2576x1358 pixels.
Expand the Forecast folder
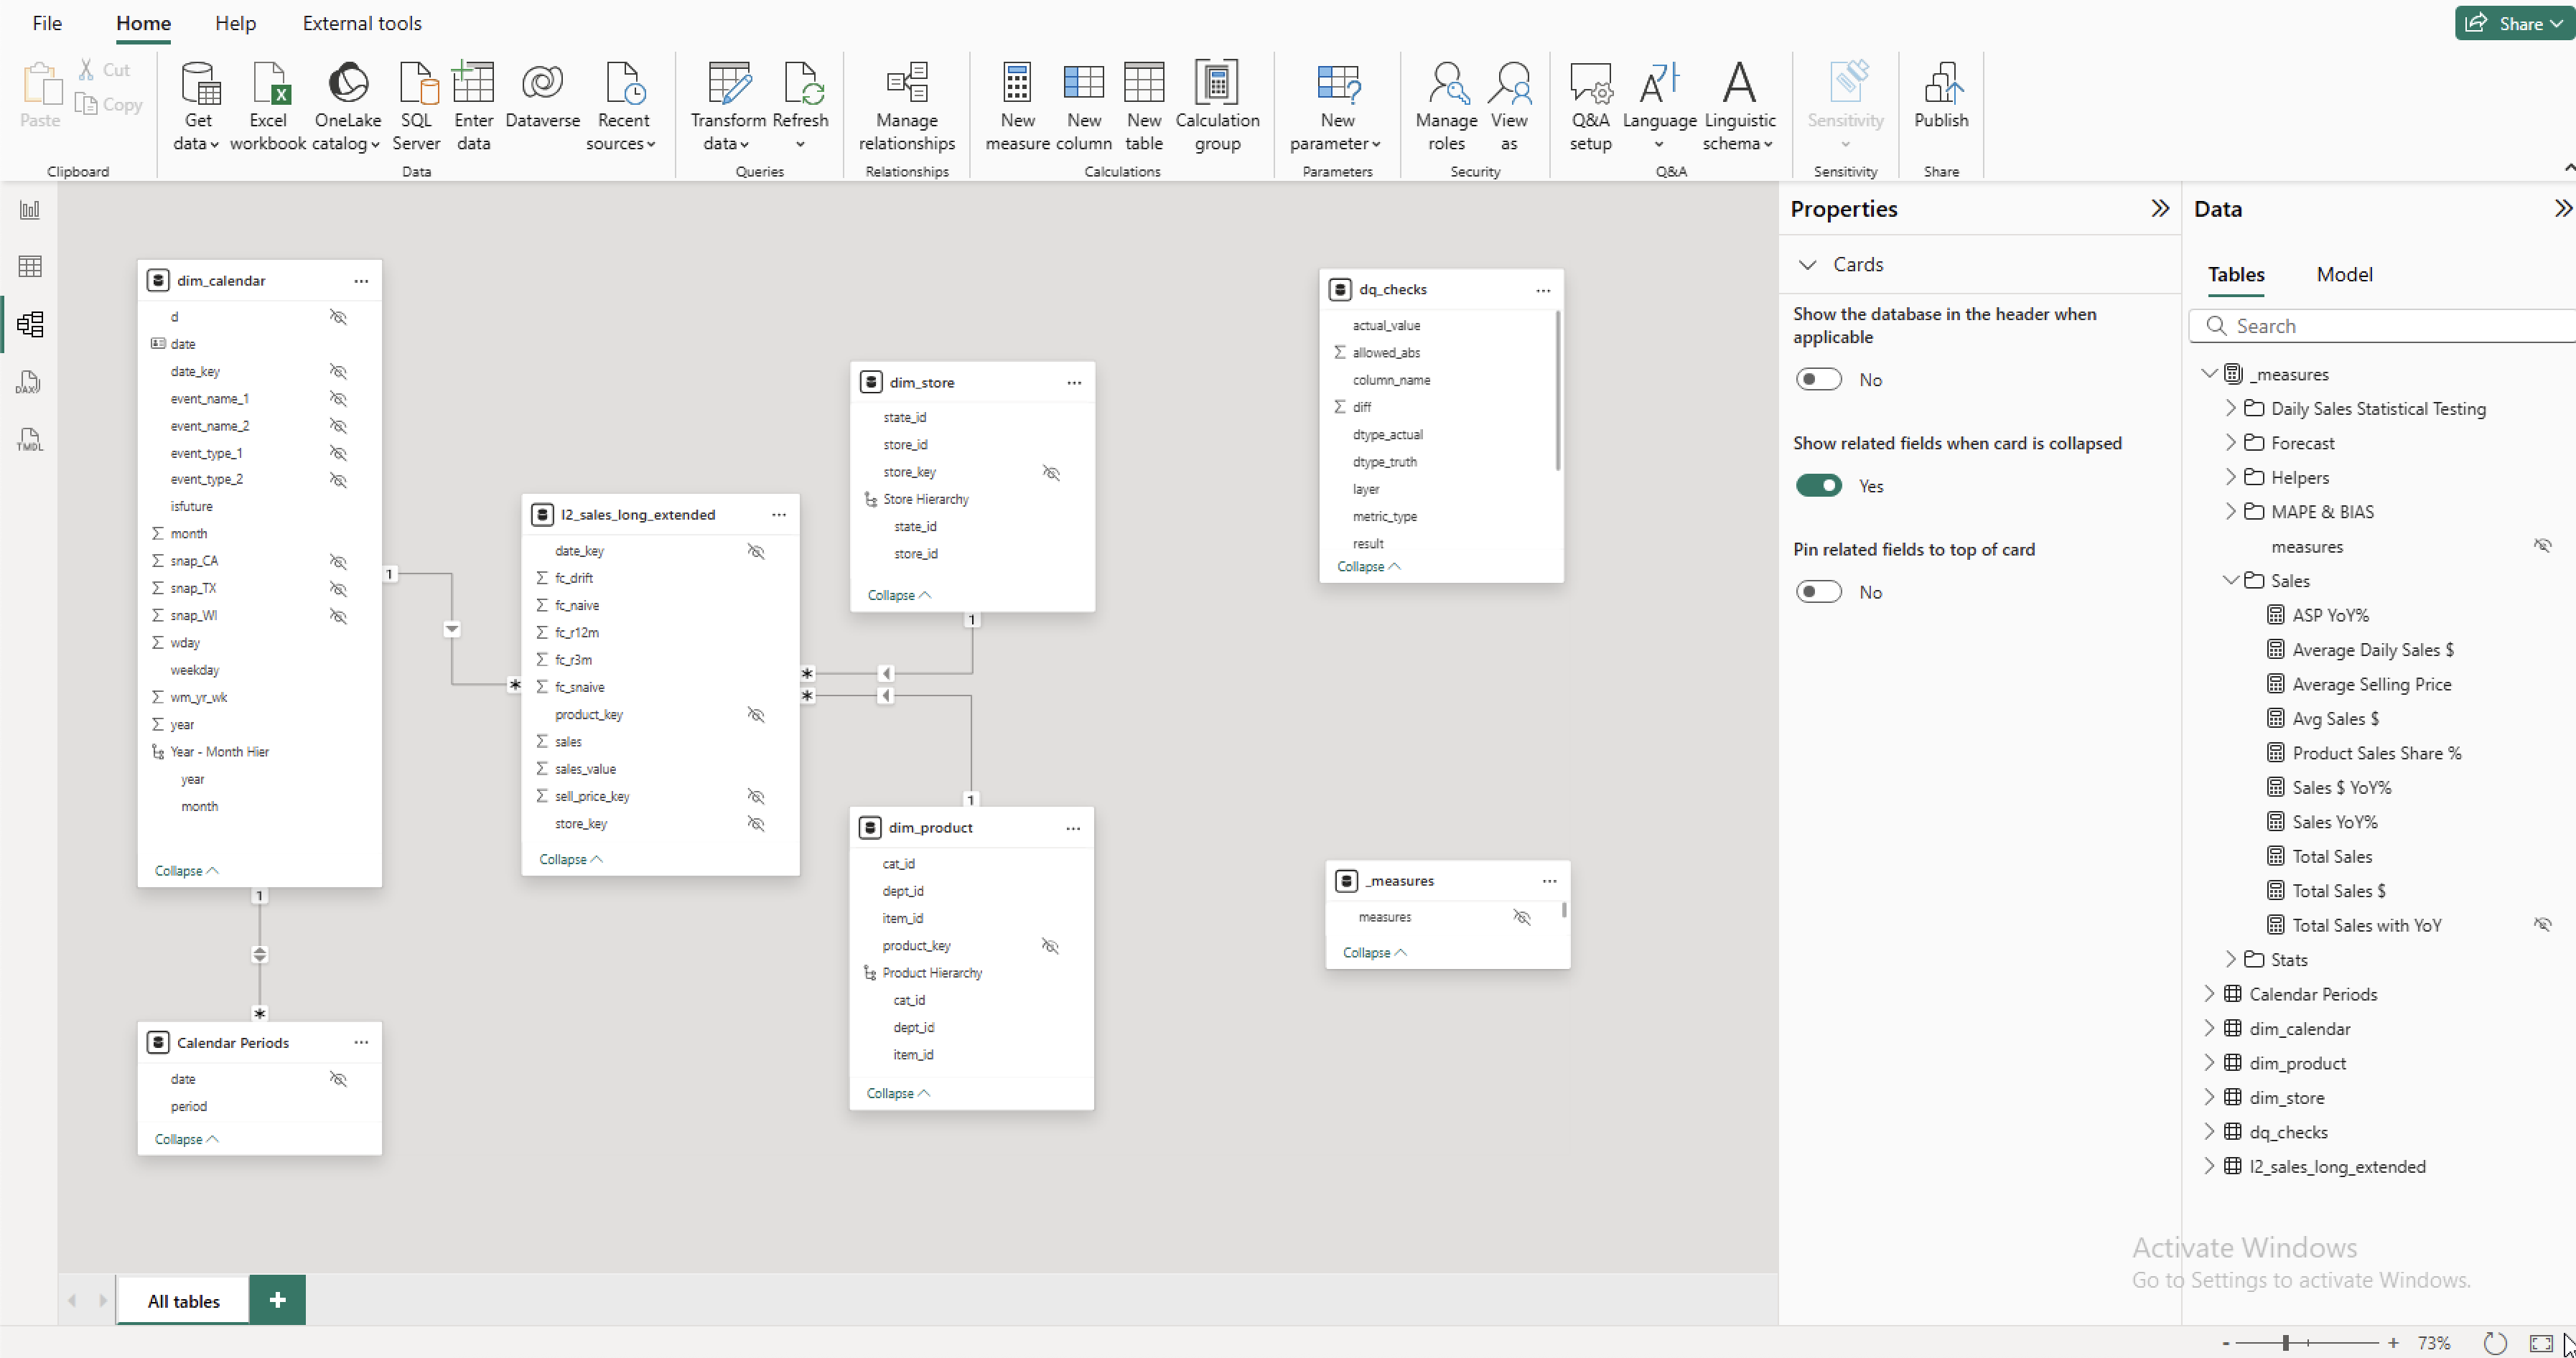2230,443
